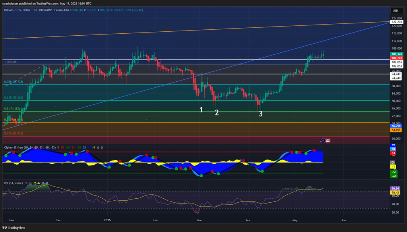Click the purple lightning event icon
The height and width of the screenshot is (232, 407).
click(x=323, y=140)
